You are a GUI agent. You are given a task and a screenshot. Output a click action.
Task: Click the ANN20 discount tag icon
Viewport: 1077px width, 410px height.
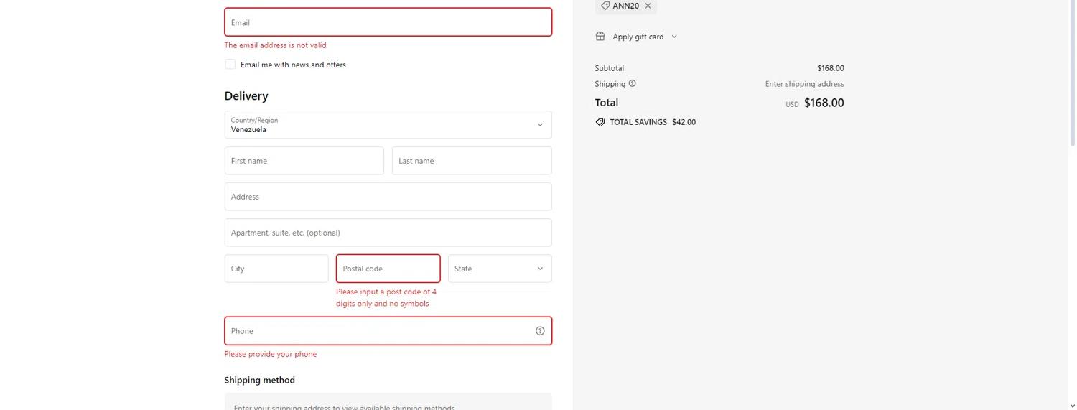click(x=605, y=6)
